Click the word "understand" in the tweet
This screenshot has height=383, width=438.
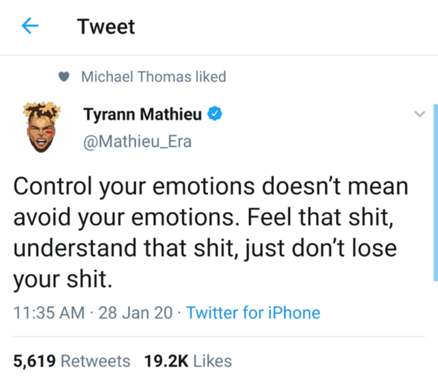(x=74, y=248)
